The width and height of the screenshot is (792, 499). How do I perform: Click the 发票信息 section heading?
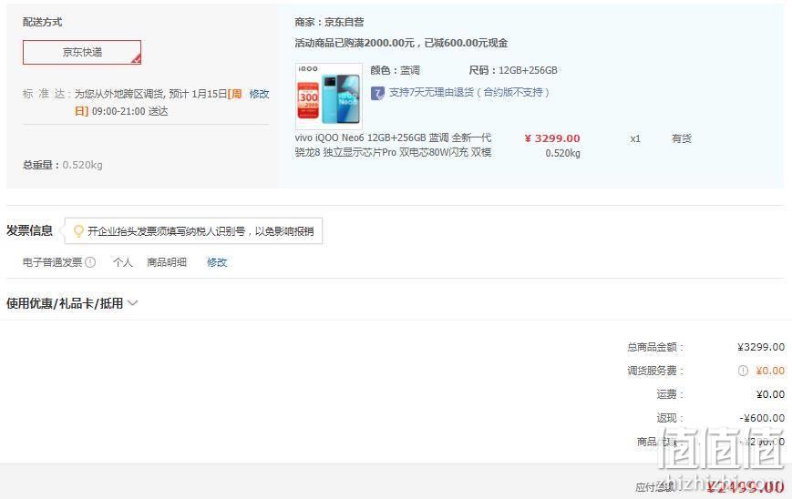pos(29,230)
